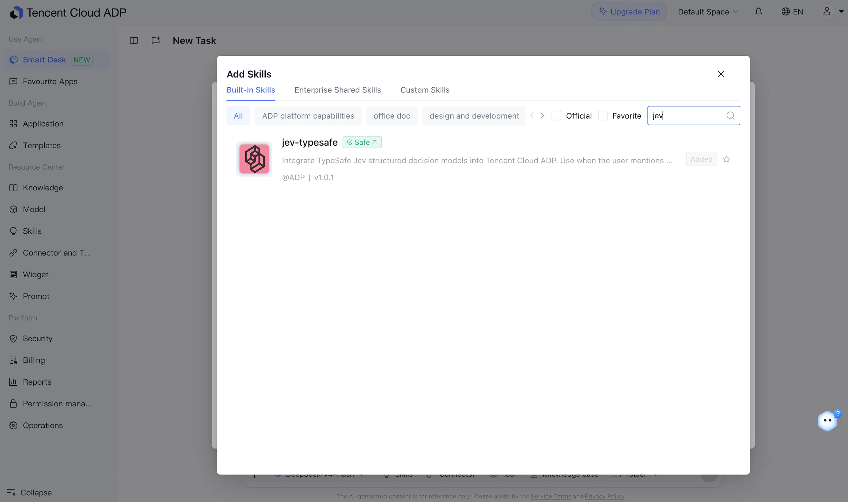Open the user account menu

point(831,12)
